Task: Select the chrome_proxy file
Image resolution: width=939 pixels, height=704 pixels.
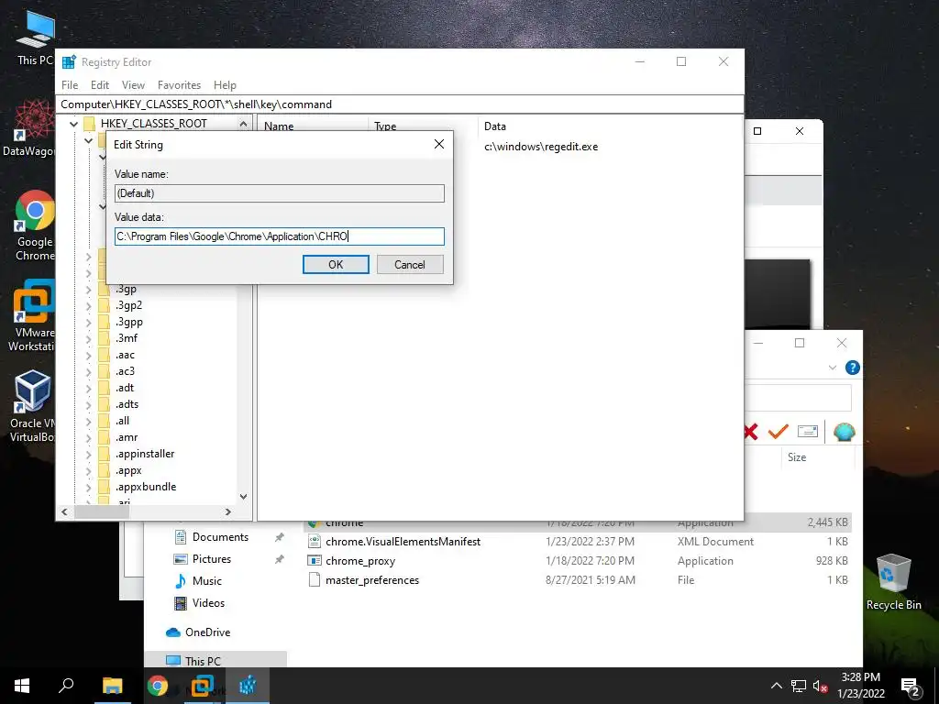Action: [359, 561]
